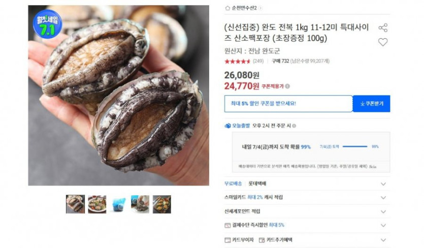Open the review count (249) link
This screenshot has width=424, height=248.
(258, 61)
